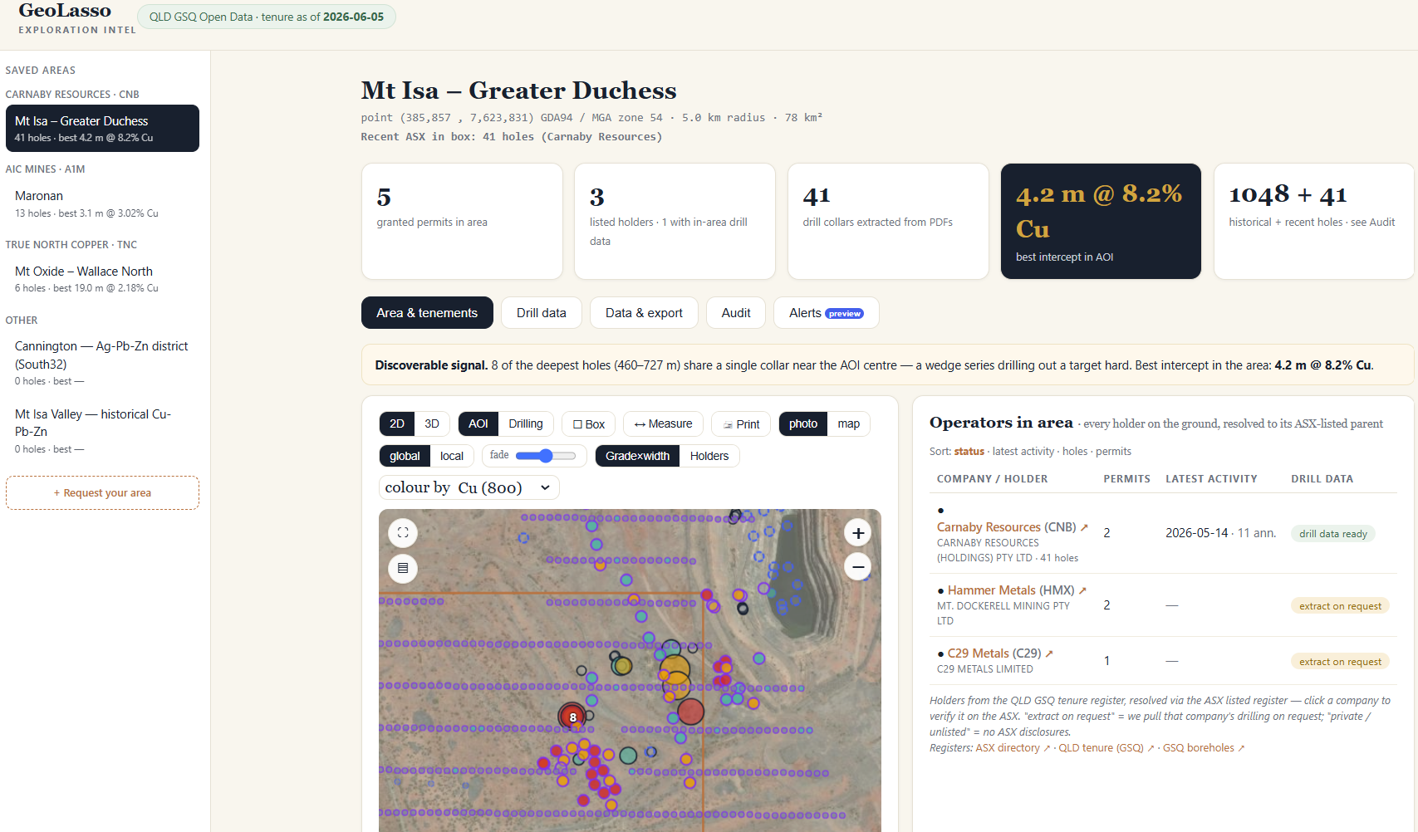Open the Audit tab
Image resolution: width=1418 pixels, height=832 pixels.
[736, 313]
